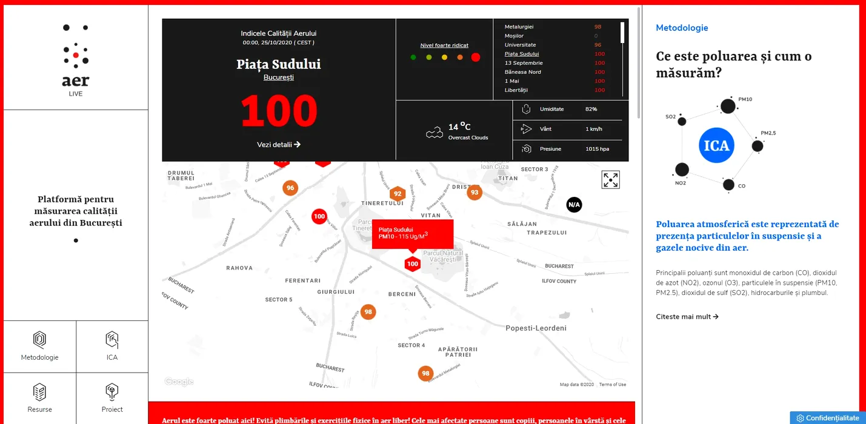Select the red 100 circle marker near Rahova

tap(319, 216)
